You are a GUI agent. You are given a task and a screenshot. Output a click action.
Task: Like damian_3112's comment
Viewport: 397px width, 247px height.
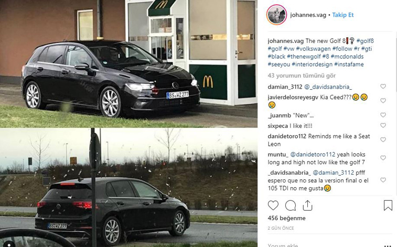[x=383, y=87]
